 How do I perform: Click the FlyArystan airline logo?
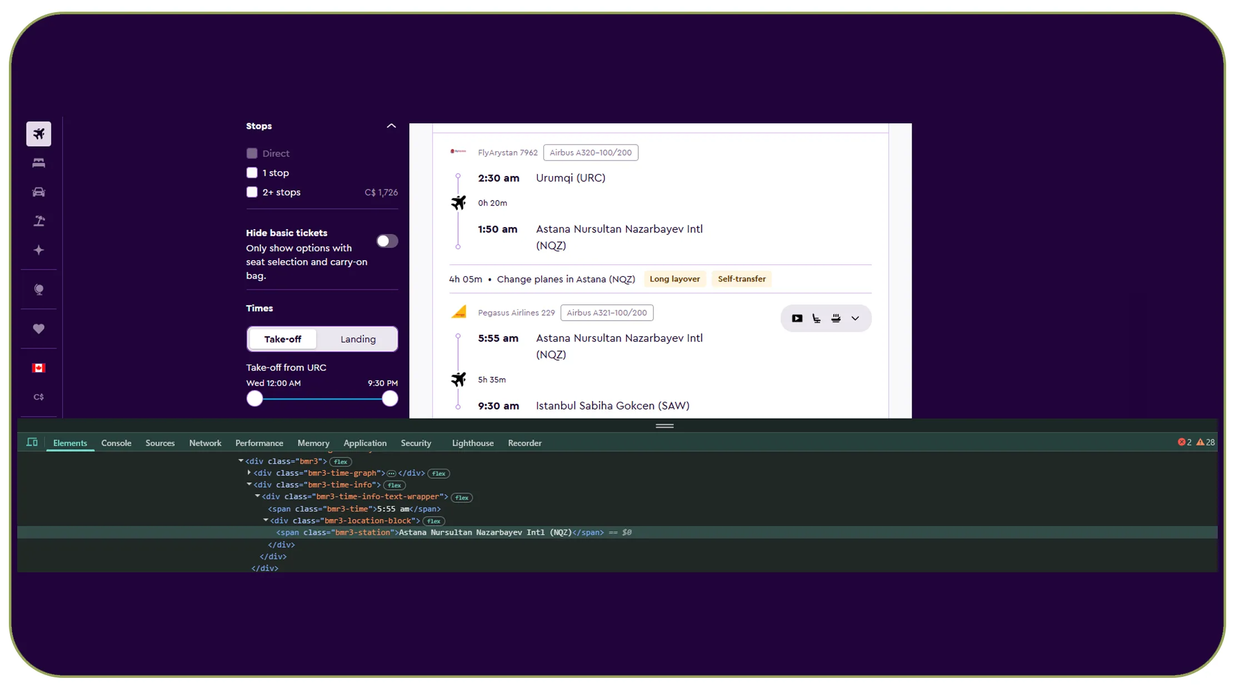458,152
